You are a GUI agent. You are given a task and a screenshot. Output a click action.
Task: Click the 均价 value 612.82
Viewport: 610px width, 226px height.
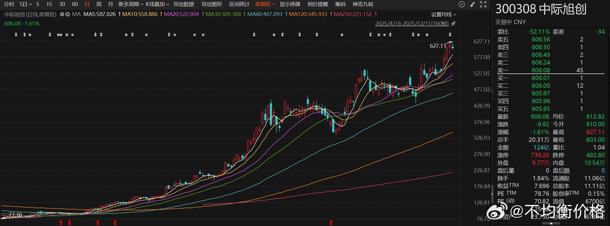pos(595,117)
